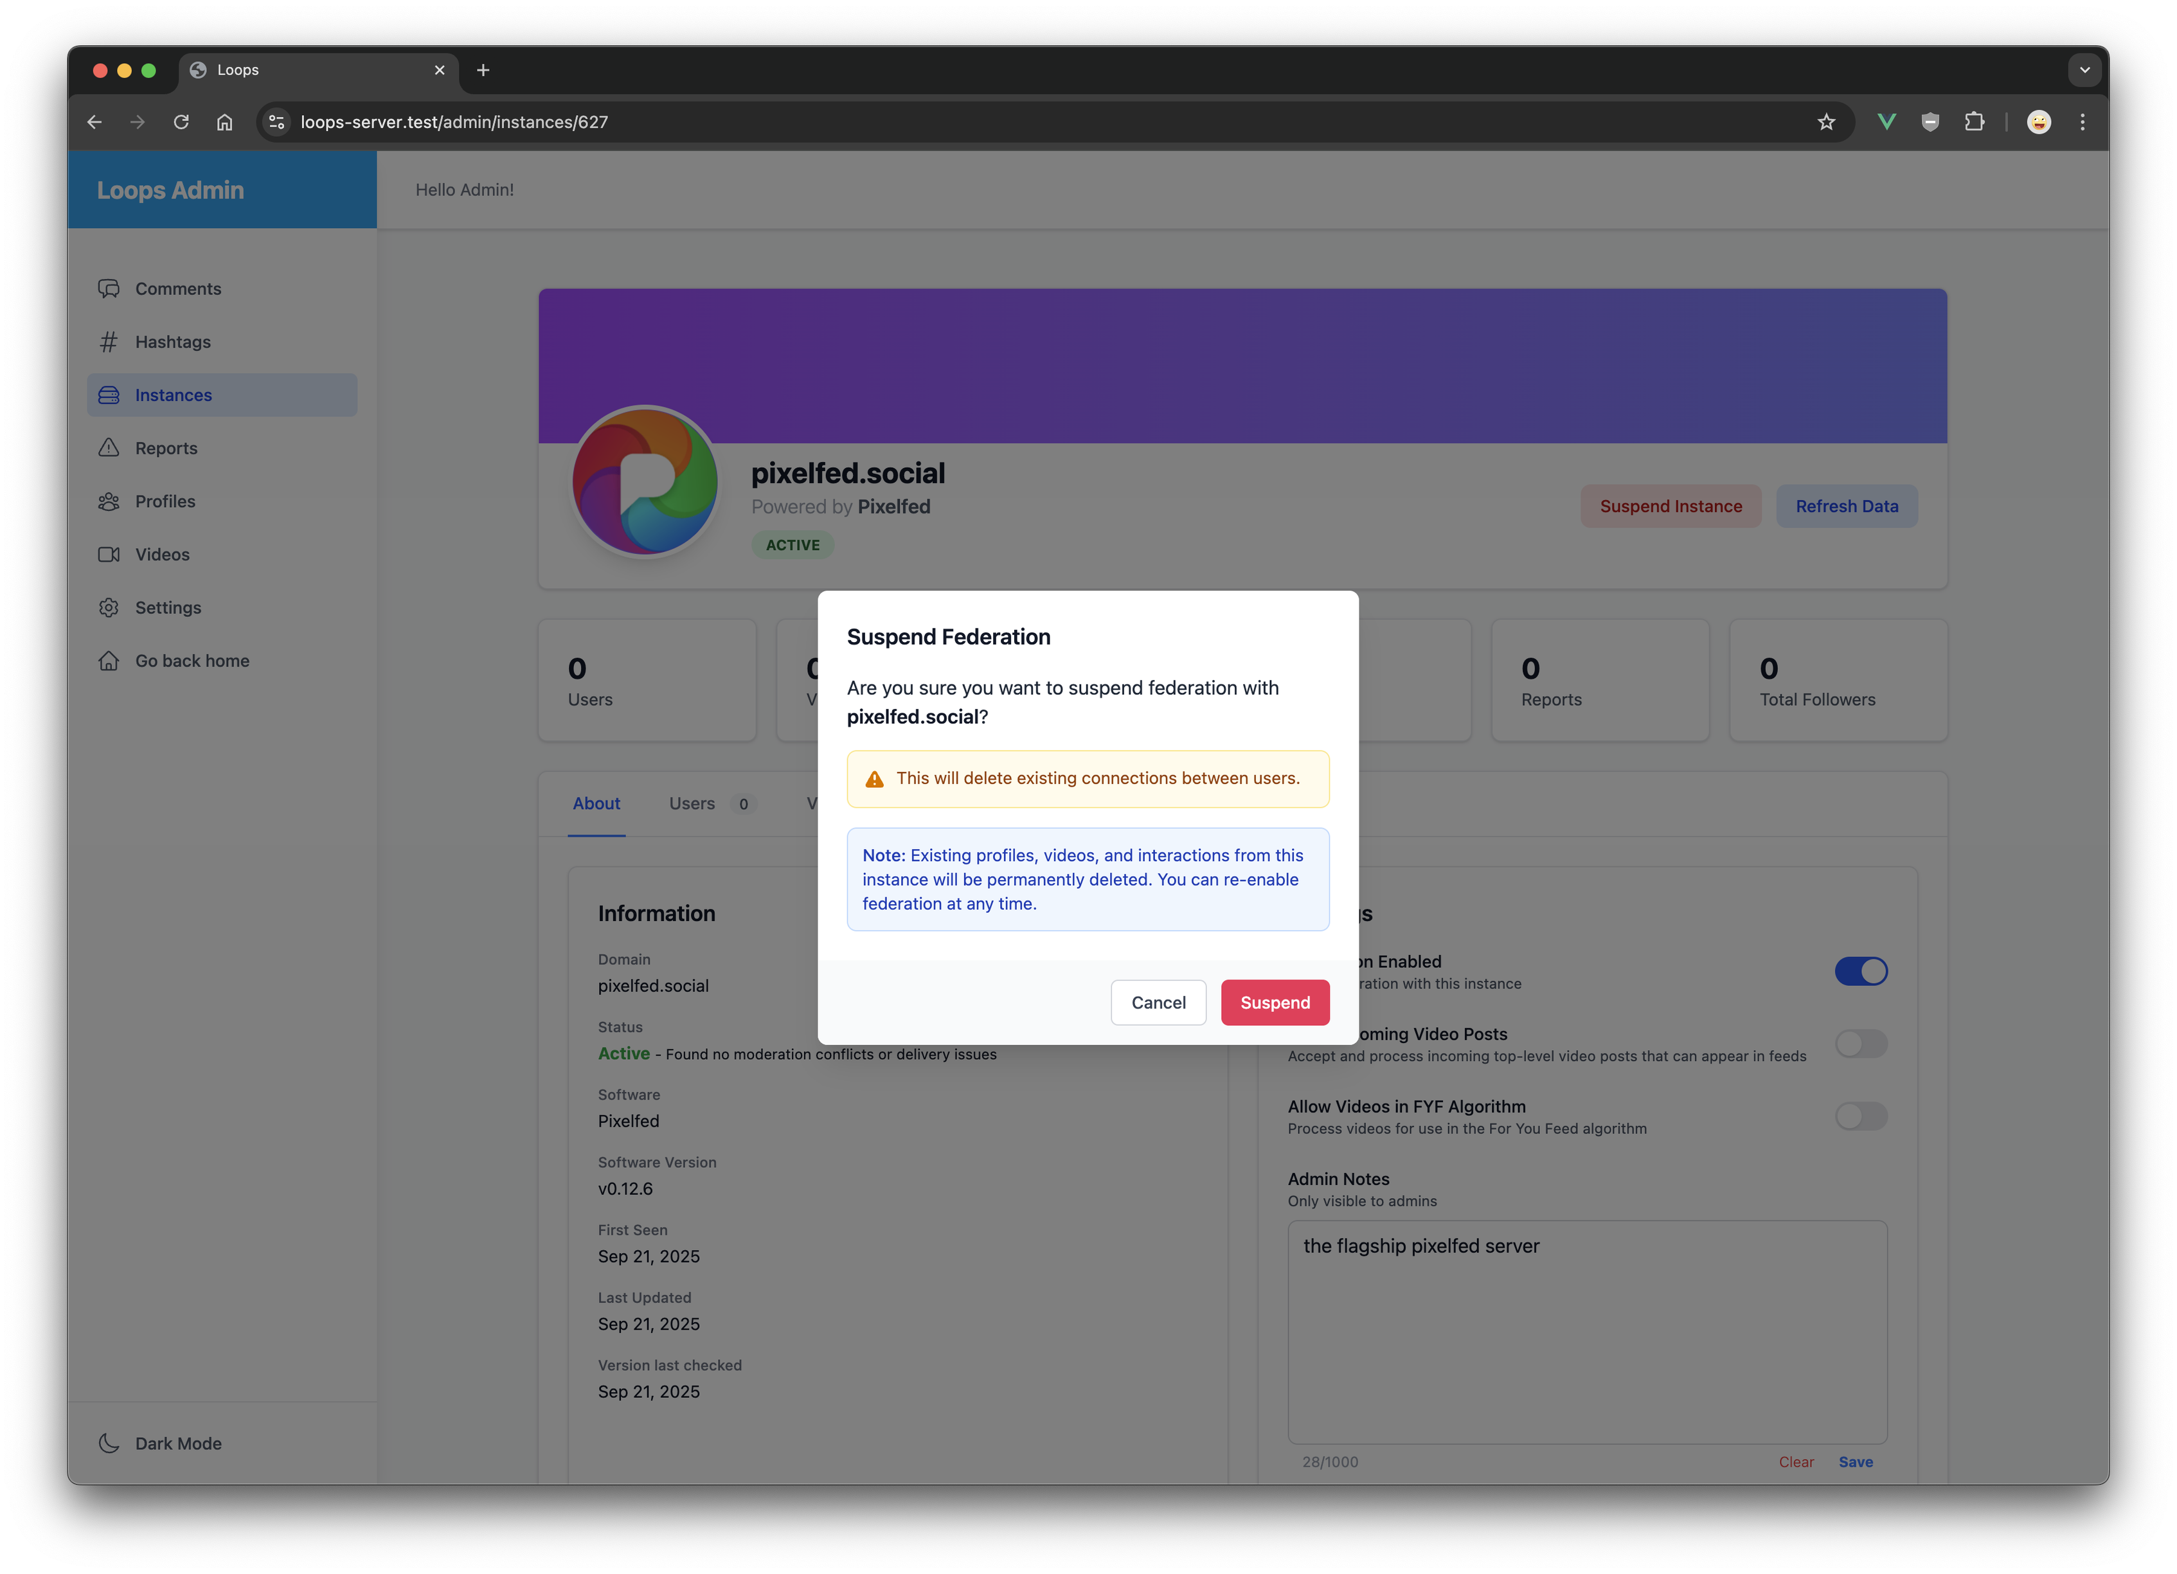Click the Profiles people icon
The height and width of the screenshot is (1574, 2177).
coord(109,501)
